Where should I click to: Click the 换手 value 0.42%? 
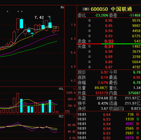[x=103, y=103]
